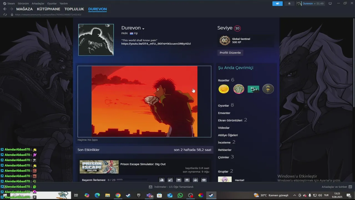Open the YouTube link in profile summary

tap(156, 44)
